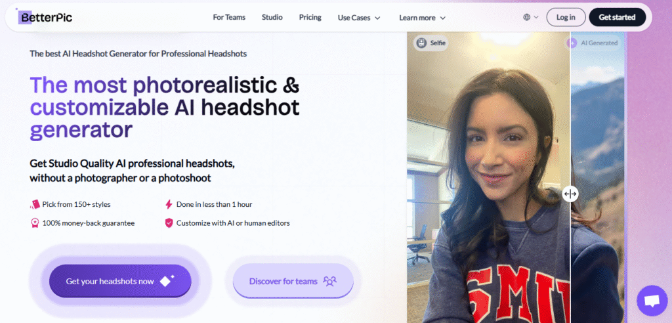The height and width of the screenshot is (323, 672).
Task: Expand the Use Cases menu
Action: (x=358, y=18)
